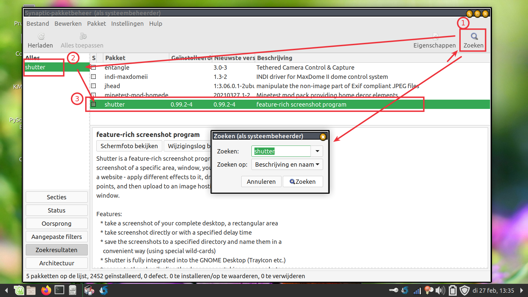Open the Hulp menu
The width and height of the screenshot is (528, 297).
[155, 24]
